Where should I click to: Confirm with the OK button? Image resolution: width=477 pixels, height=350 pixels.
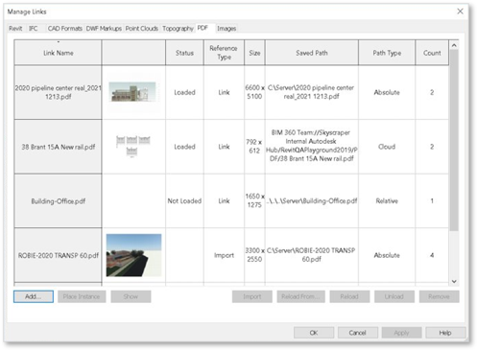pyautogui.click(x=314, y=333)
